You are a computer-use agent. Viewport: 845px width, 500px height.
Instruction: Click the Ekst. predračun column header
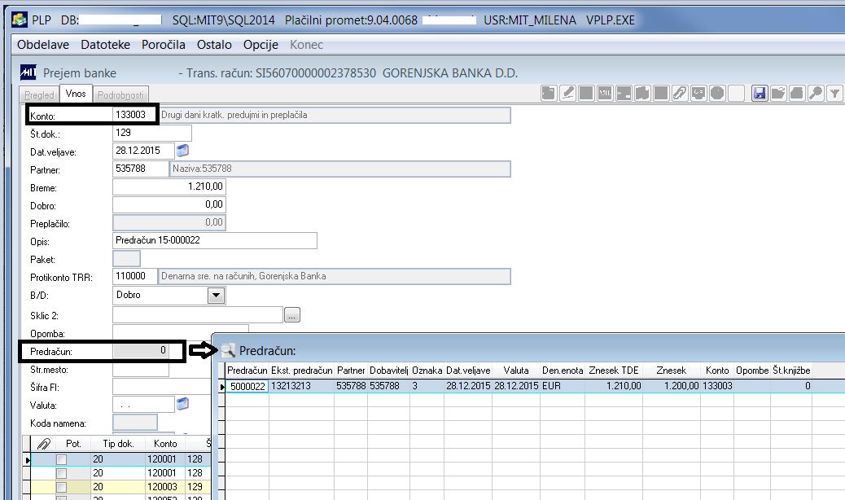[302, 371]
